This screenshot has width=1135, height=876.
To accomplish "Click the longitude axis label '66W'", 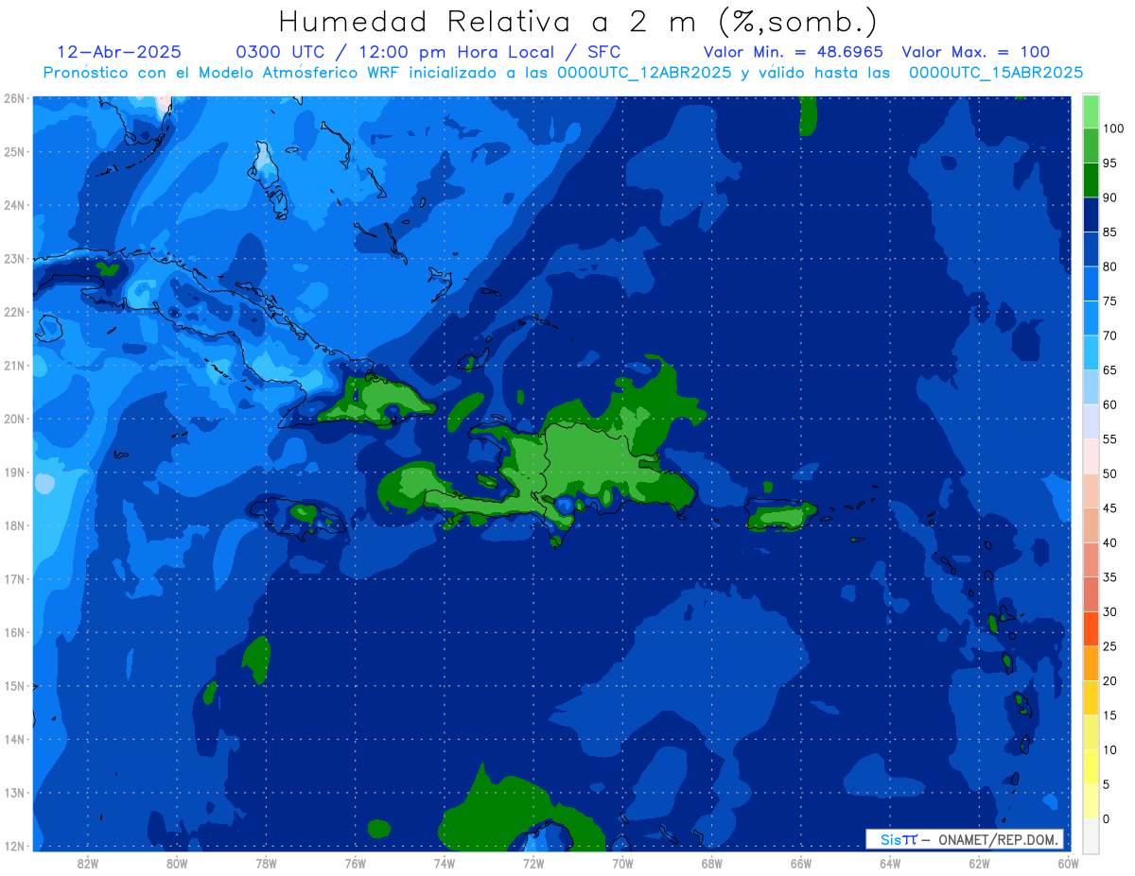I will [801, 863].
